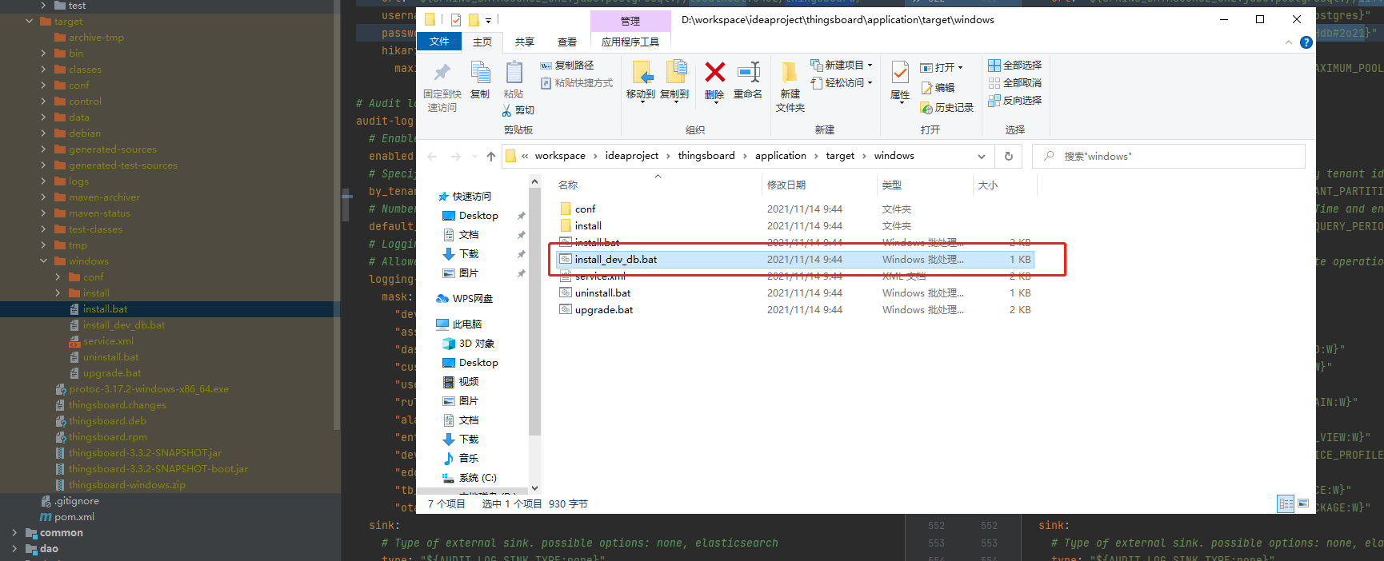This screenshot has width=1384, height=561.
Task: Click Copy path (复制路径) button
Action: (x=566, y=66)
